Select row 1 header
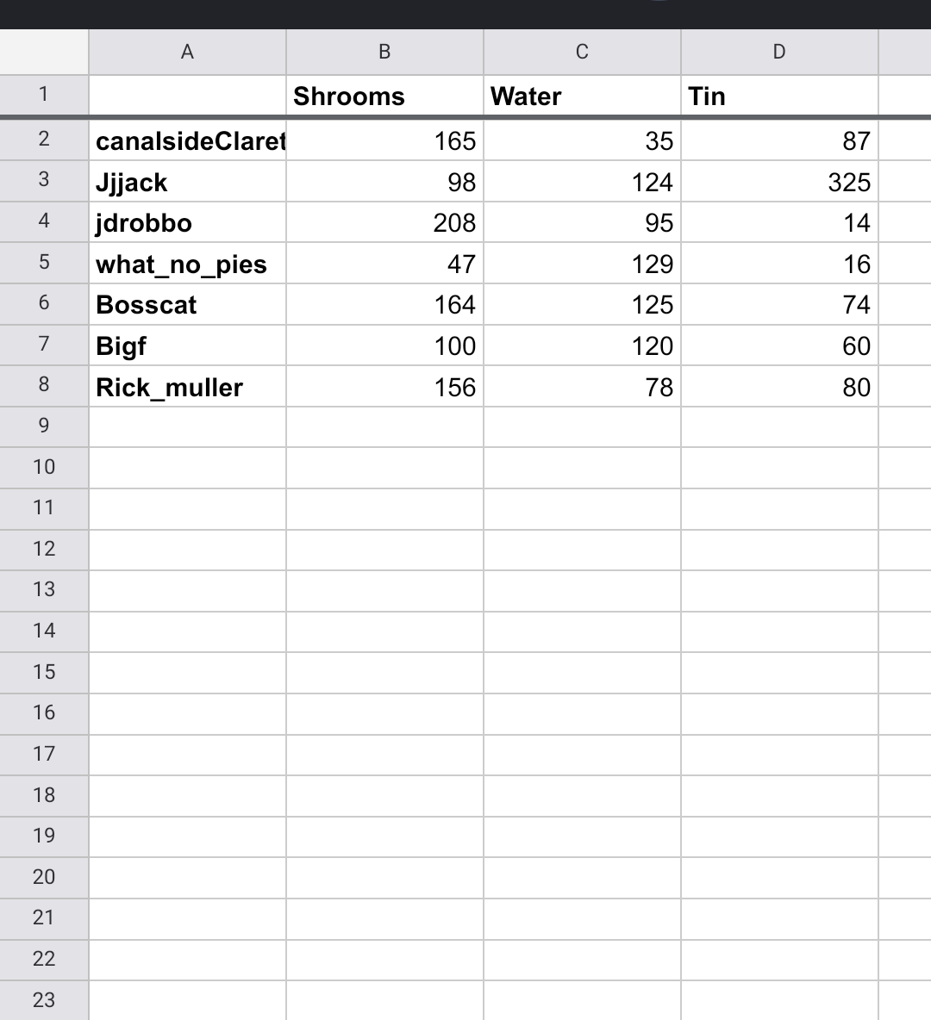Viewport: 931px width, 1020px height. click(x=44, y=94)
